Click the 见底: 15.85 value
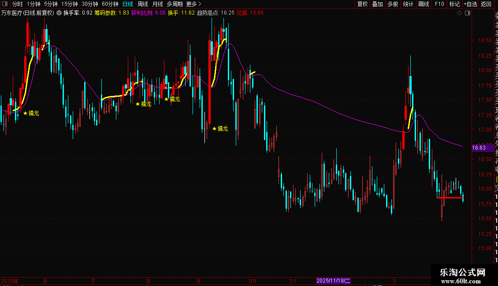This screenshot has width=498, height=286. (250, 13)
